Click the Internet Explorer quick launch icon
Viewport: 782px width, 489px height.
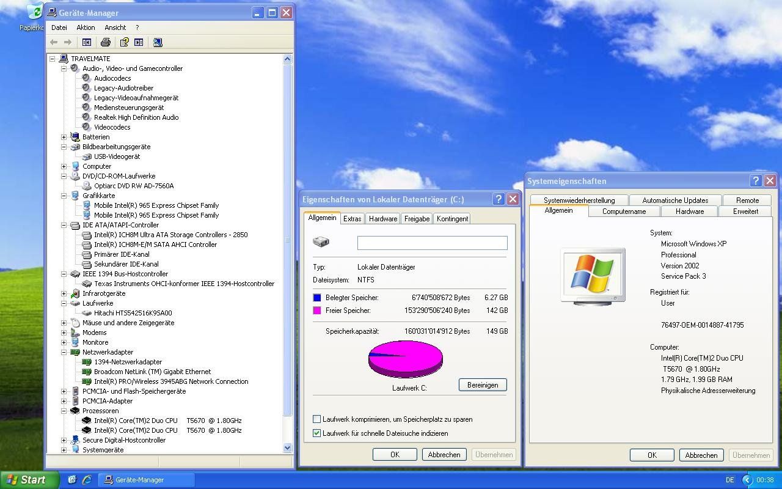click(x=87, y=480)
